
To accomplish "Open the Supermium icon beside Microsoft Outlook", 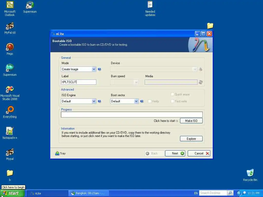I will 30,7.
